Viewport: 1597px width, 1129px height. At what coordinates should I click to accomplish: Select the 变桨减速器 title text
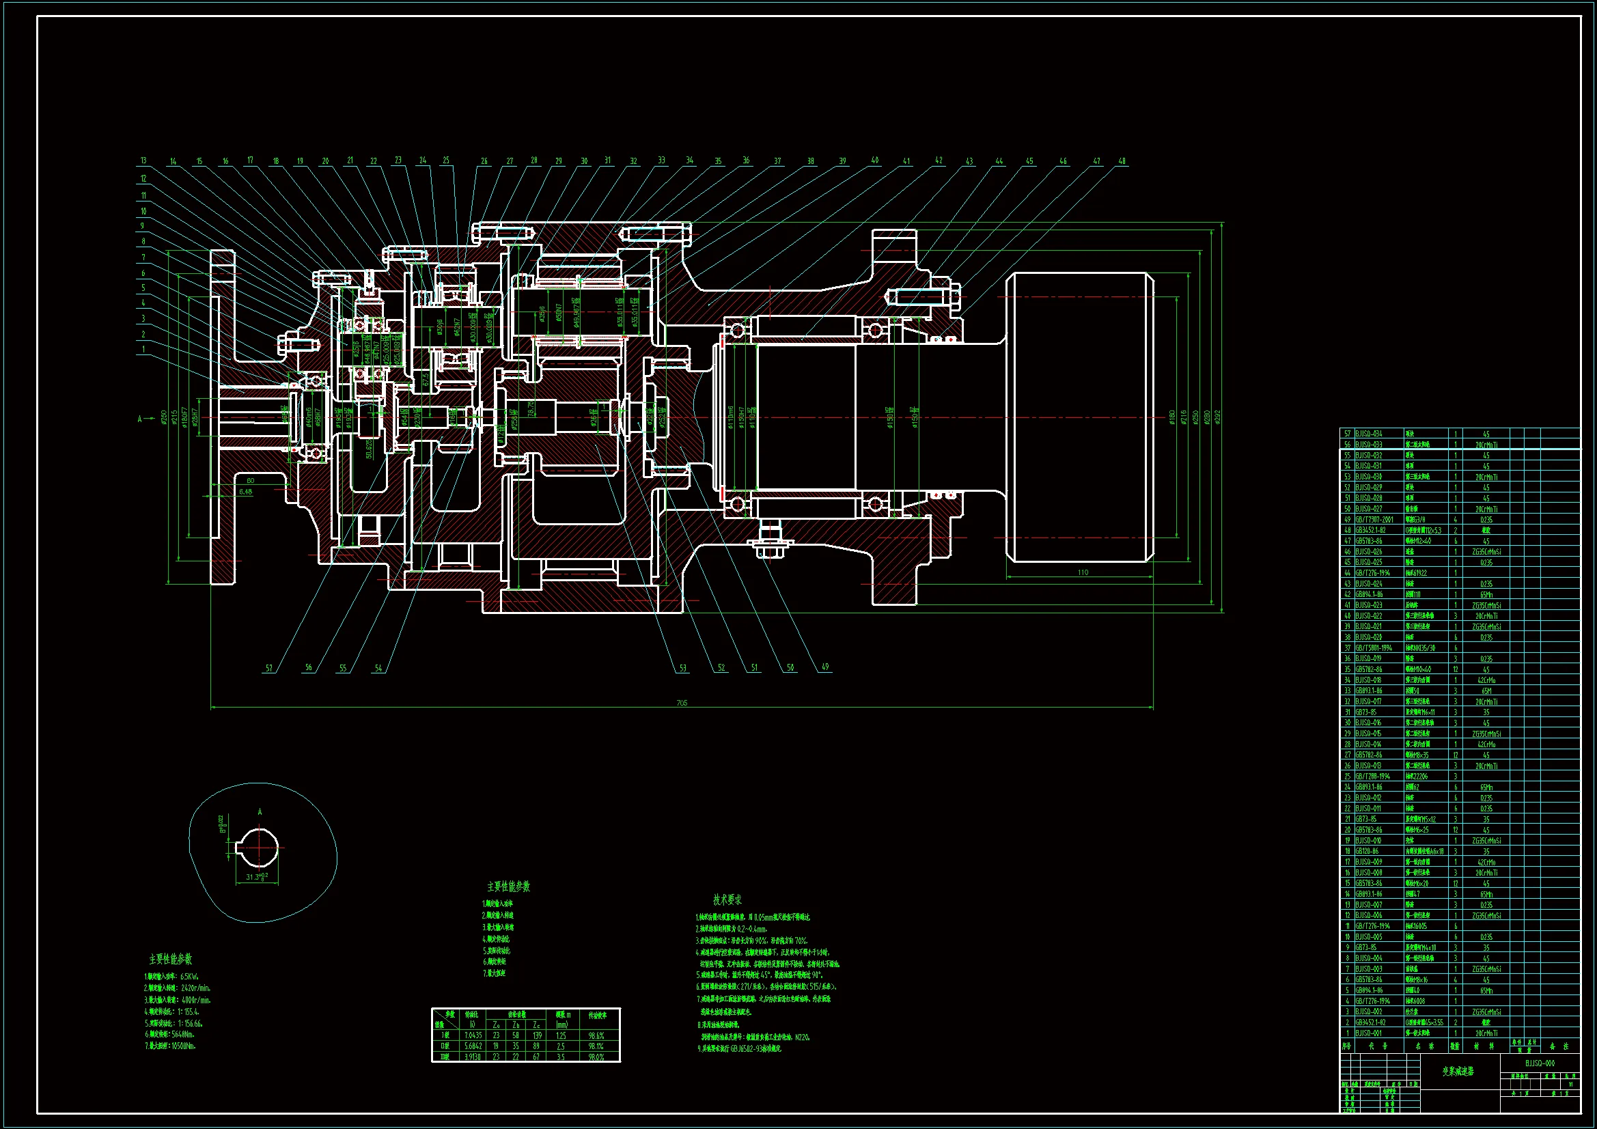coord(1458,1071)
